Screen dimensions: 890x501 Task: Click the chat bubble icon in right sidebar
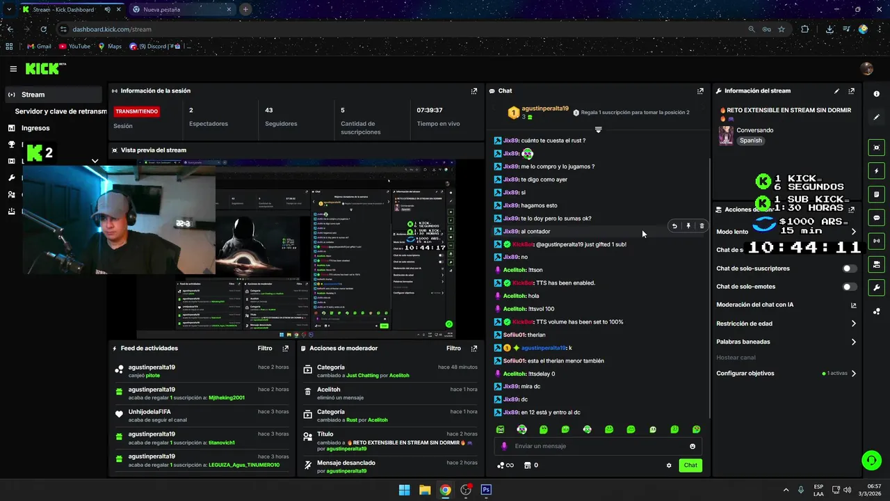click(876, 218)
